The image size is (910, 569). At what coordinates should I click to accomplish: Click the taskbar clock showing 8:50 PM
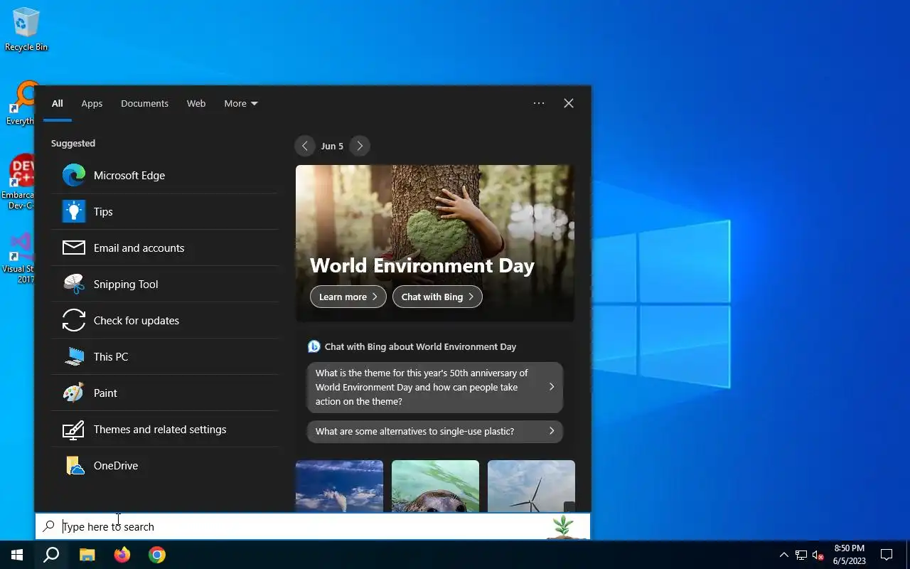(850, 555)
